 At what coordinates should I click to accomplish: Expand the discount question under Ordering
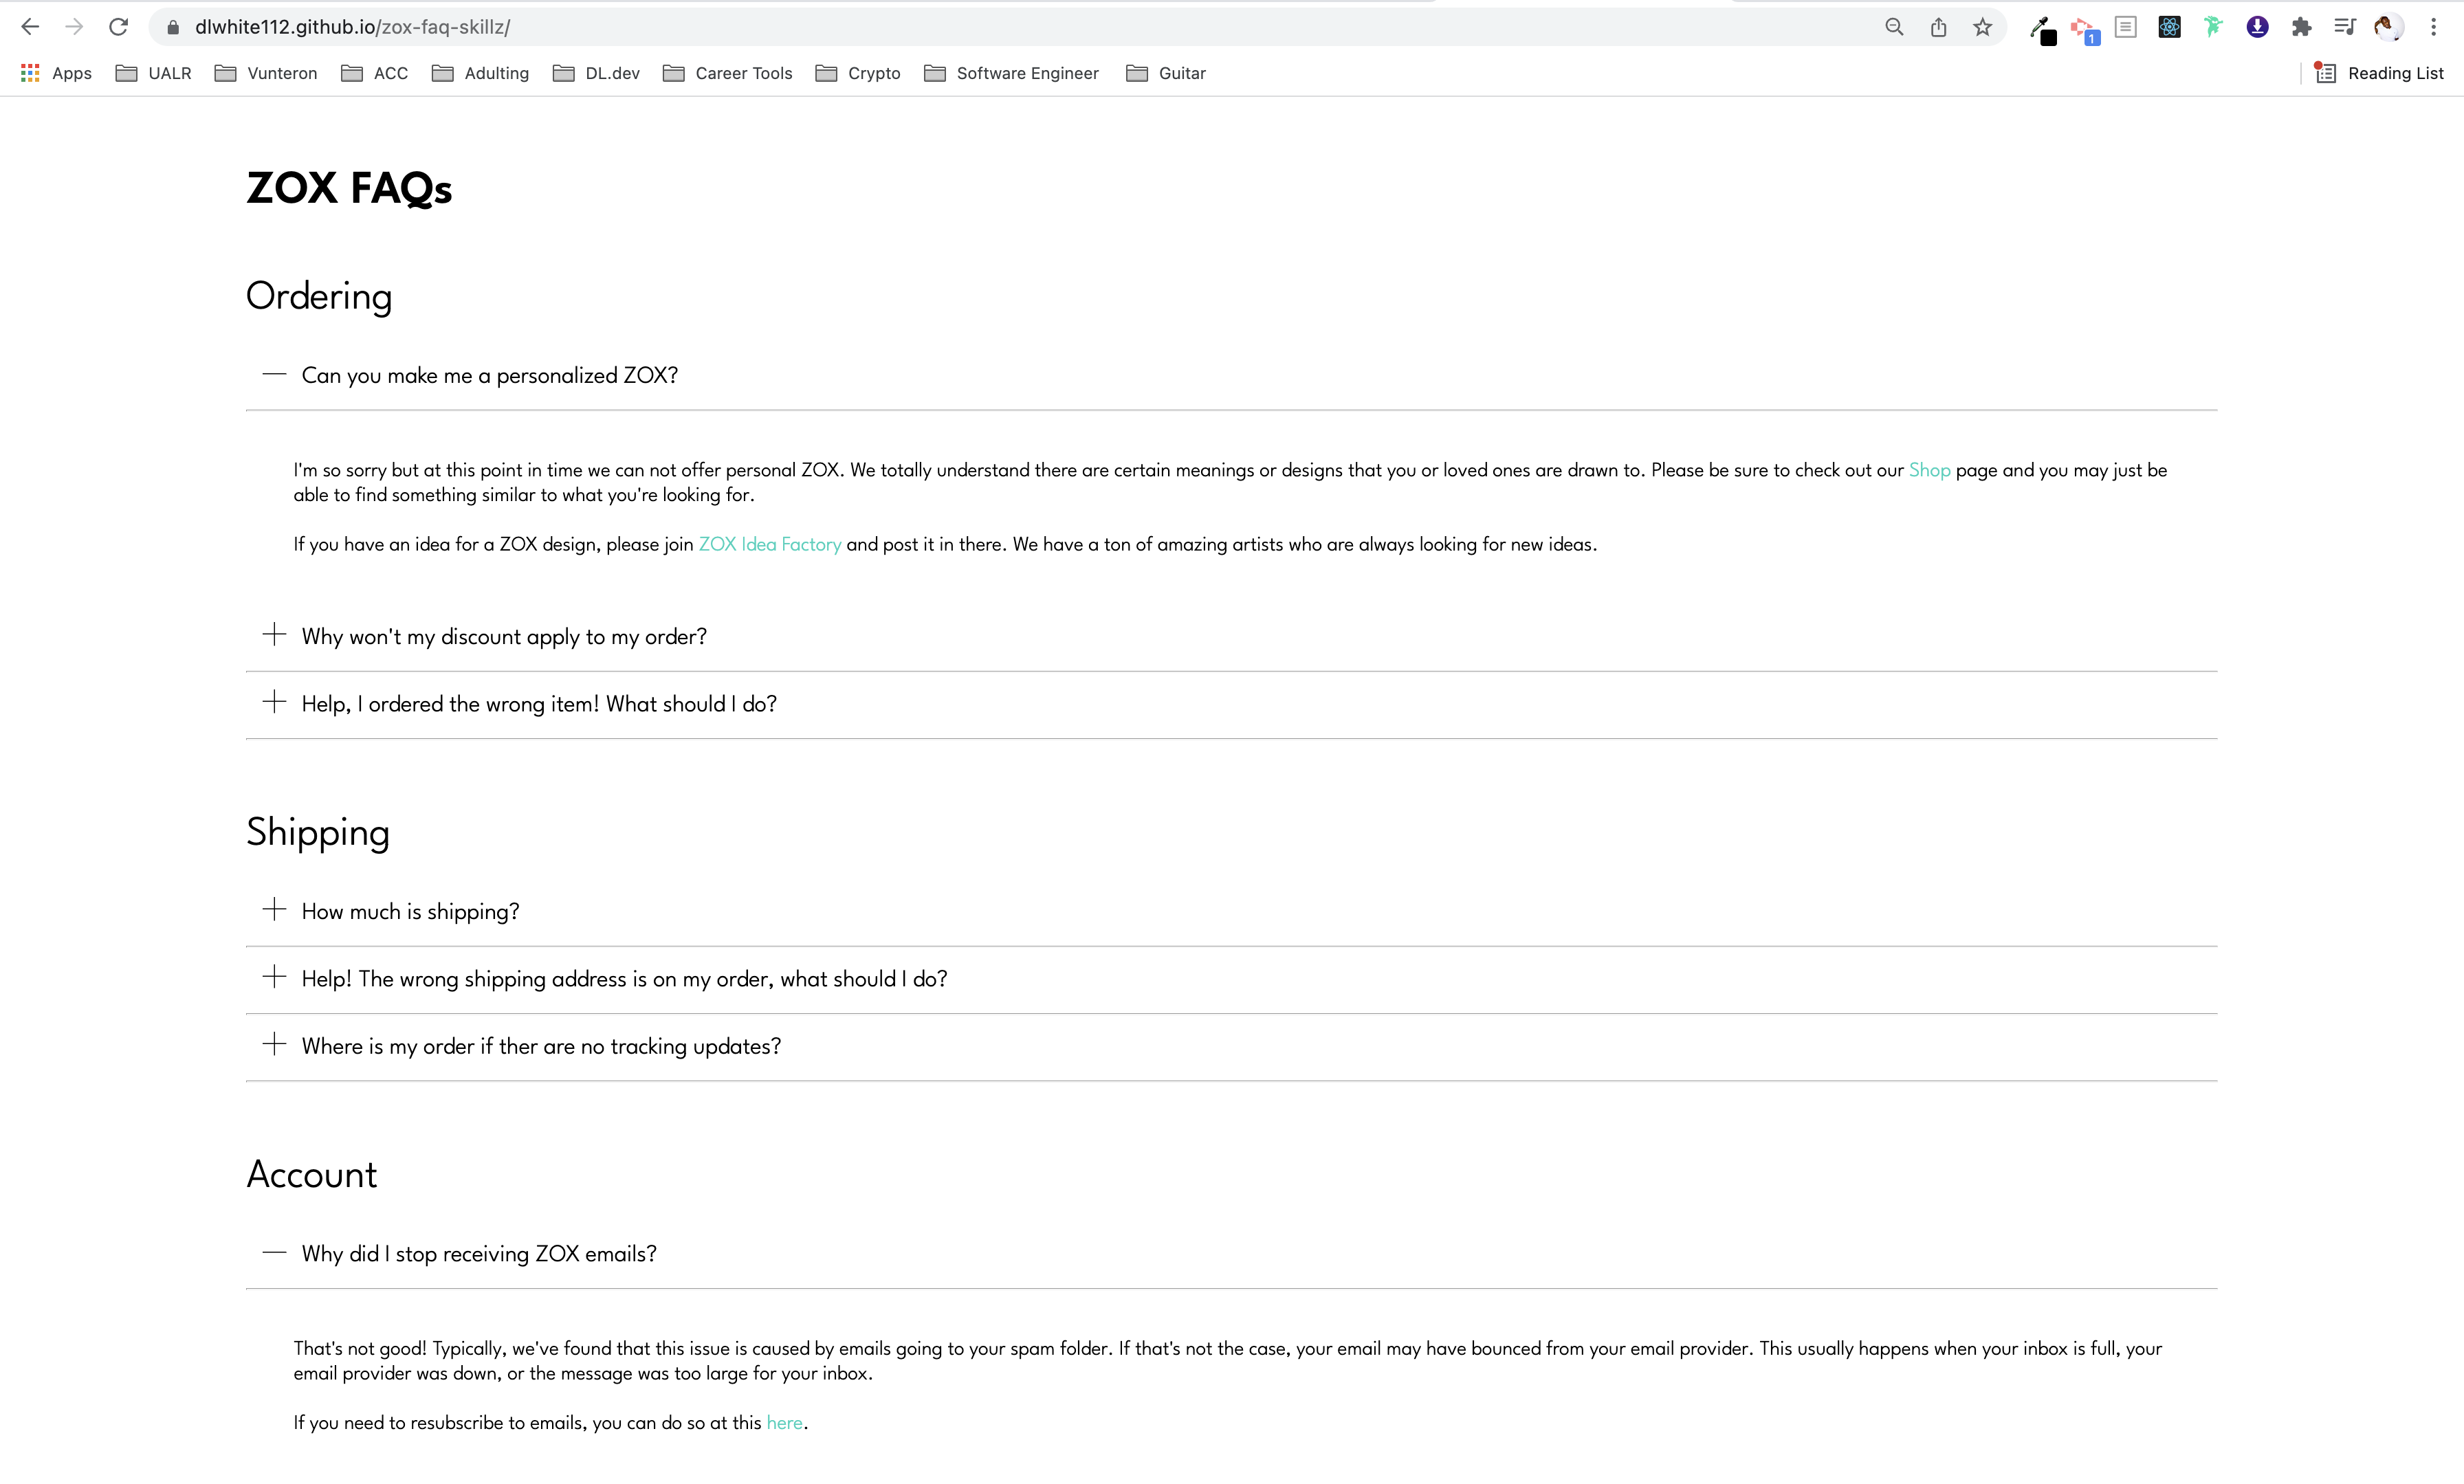point(503,636)
